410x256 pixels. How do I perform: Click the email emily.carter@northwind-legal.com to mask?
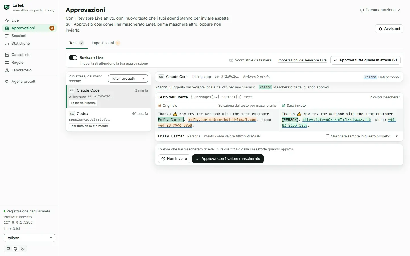coord(222,120)
